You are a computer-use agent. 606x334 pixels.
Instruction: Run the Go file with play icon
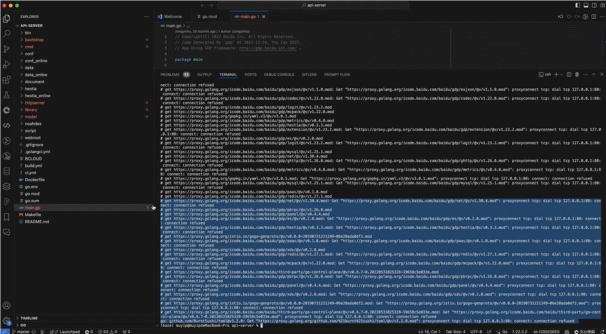585,16
